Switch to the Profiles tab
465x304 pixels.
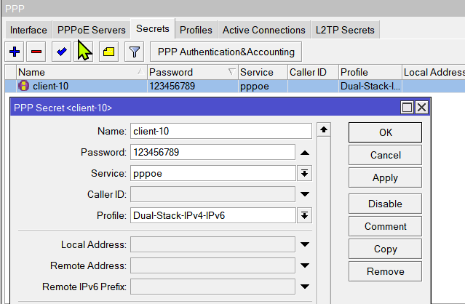[196, 30]
